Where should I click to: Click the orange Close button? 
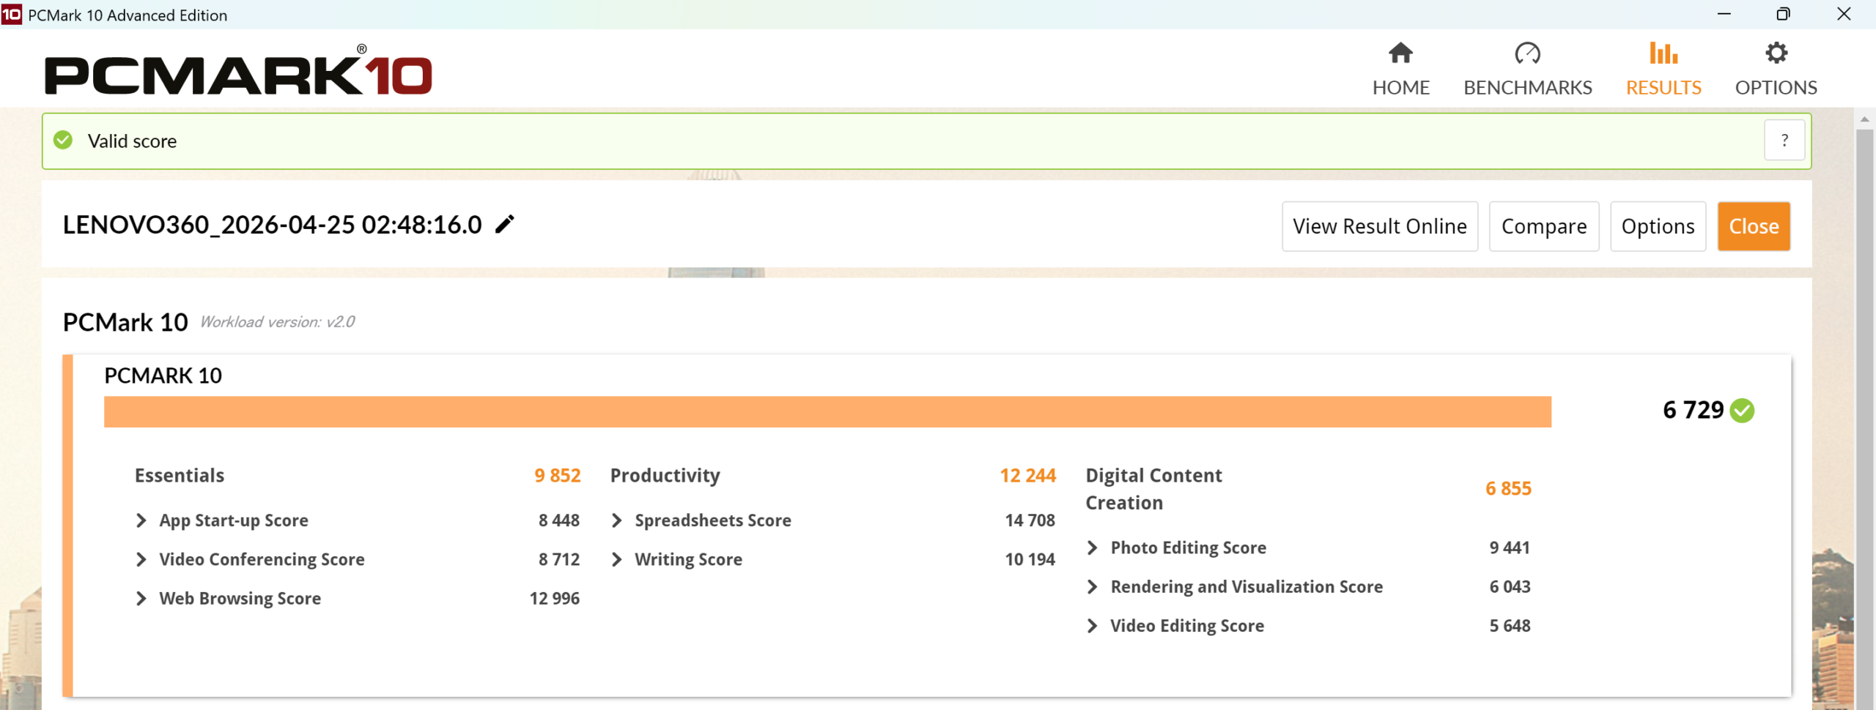pos(1754,226)
